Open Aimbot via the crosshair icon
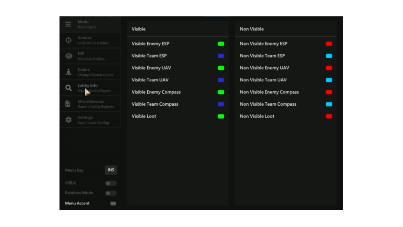This screenshot has height=227, width=403. 68,40
